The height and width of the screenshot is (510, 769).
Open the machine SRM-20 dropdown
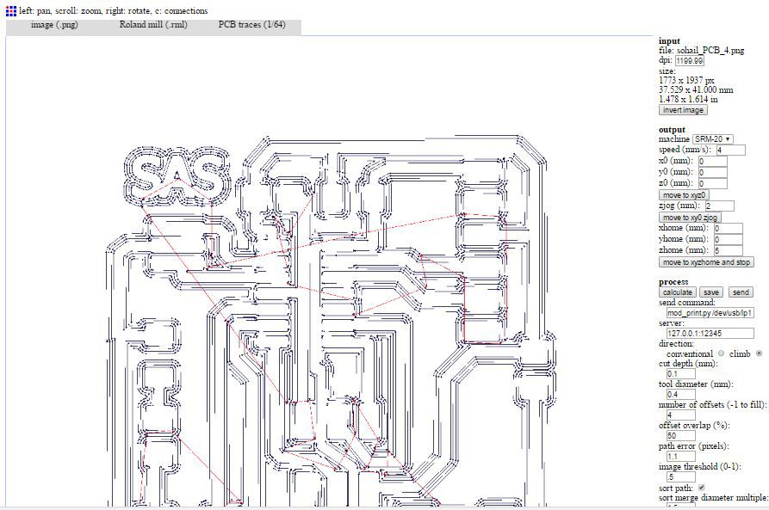click(x=713, y=139)
